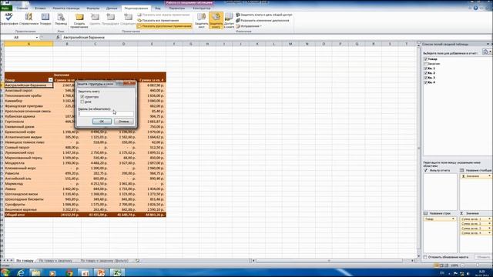Toggle the Товар field checkbox
Viewport: 493px width, 277px height.
coord(426,59)
